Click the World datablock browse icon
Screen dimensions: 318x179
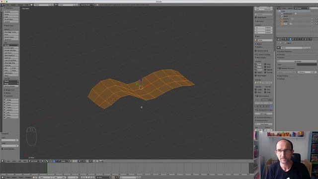[279, 48]
